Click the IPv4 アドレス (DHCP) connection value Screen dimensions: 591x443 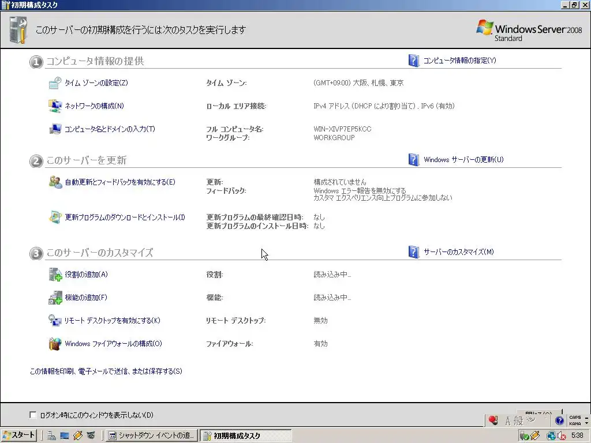click(x=384, y=106)
